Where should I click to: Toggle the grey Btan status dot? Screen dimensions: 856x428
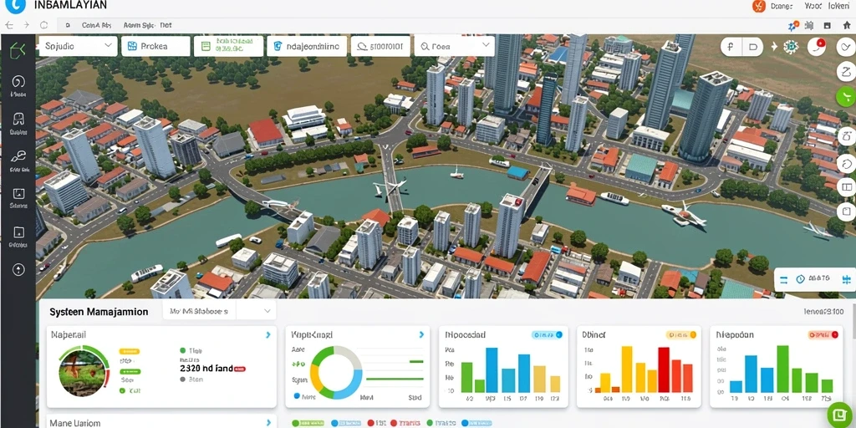182,378
